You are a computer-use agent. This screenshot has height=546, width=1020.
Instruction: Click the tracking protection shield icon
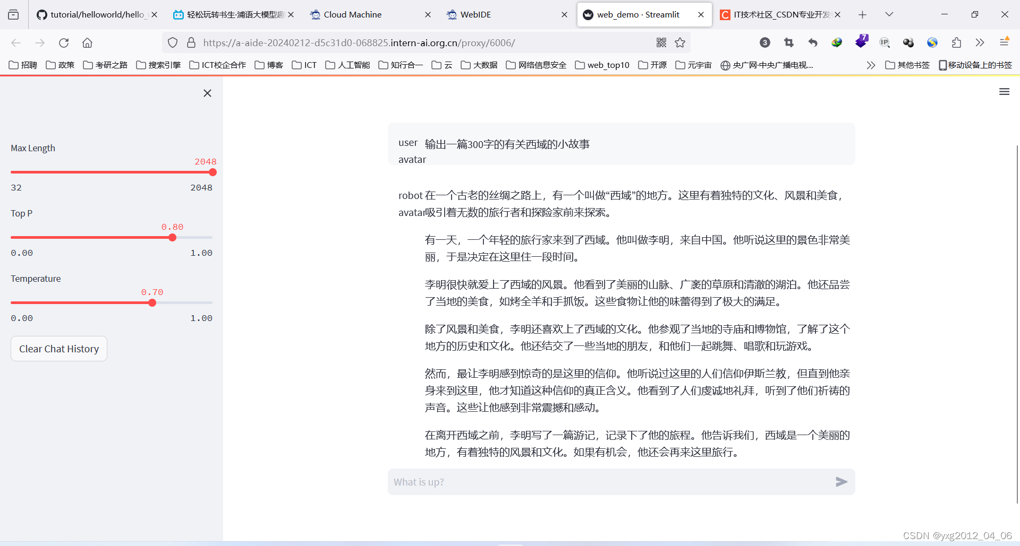point(173,43)
